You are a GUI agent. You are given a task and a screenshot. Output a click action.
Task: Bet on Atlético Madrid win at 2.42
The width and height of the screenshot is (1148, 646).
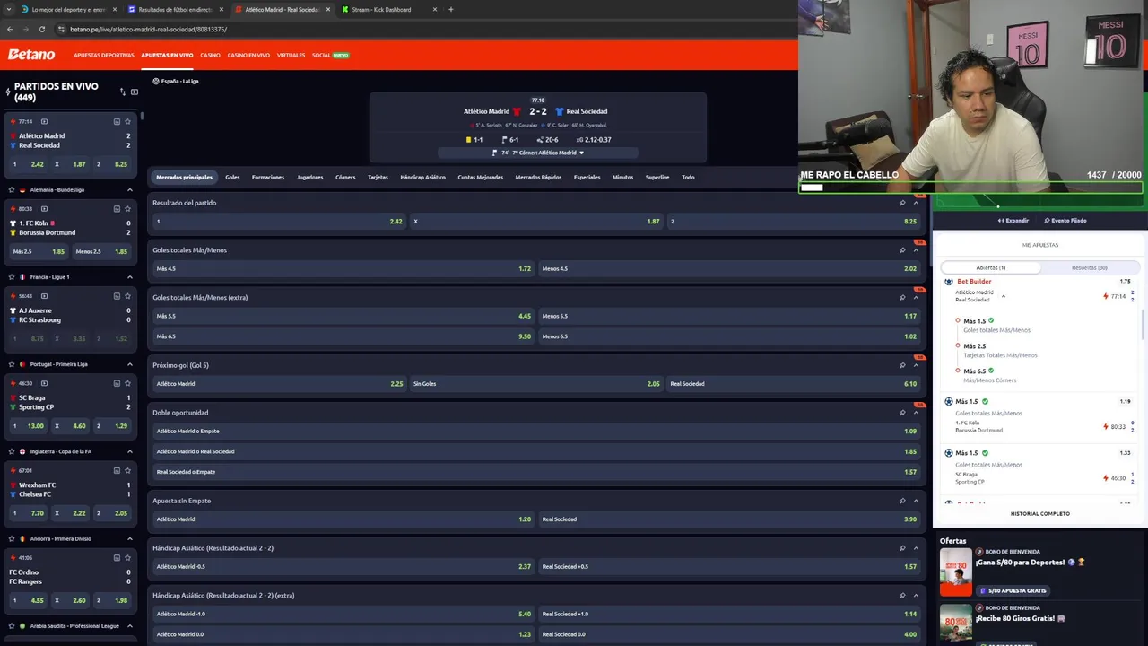tap(279, 221)
